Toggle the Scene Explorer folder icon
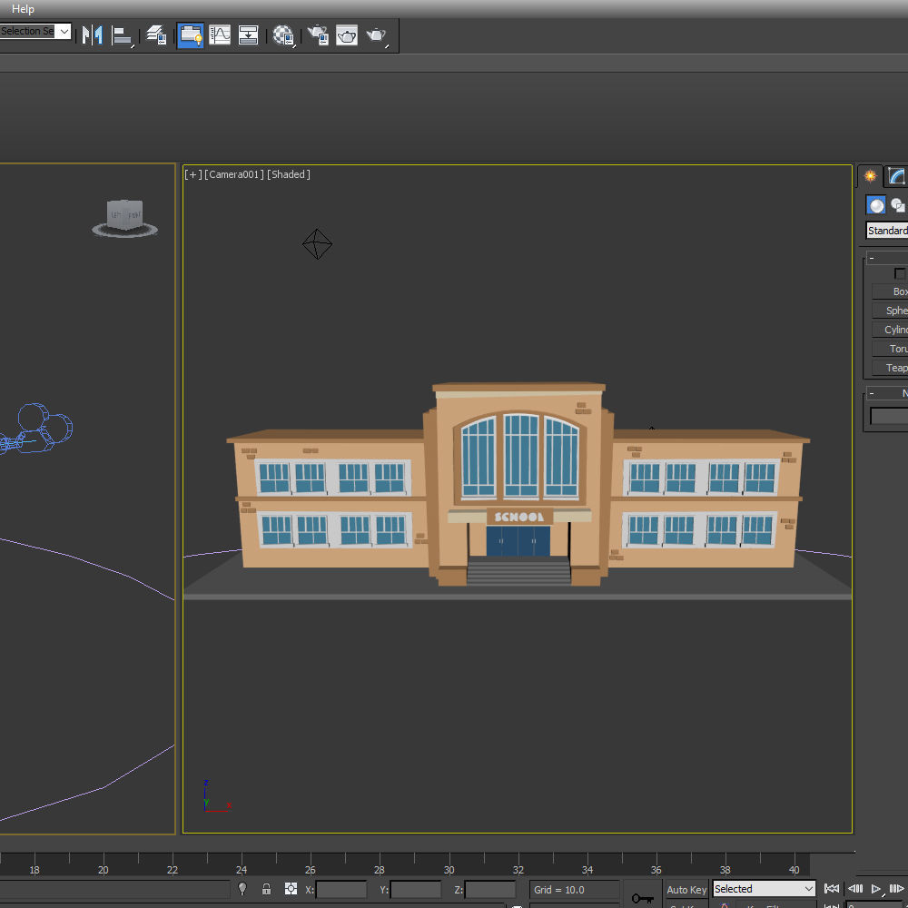 coord(191,35)
